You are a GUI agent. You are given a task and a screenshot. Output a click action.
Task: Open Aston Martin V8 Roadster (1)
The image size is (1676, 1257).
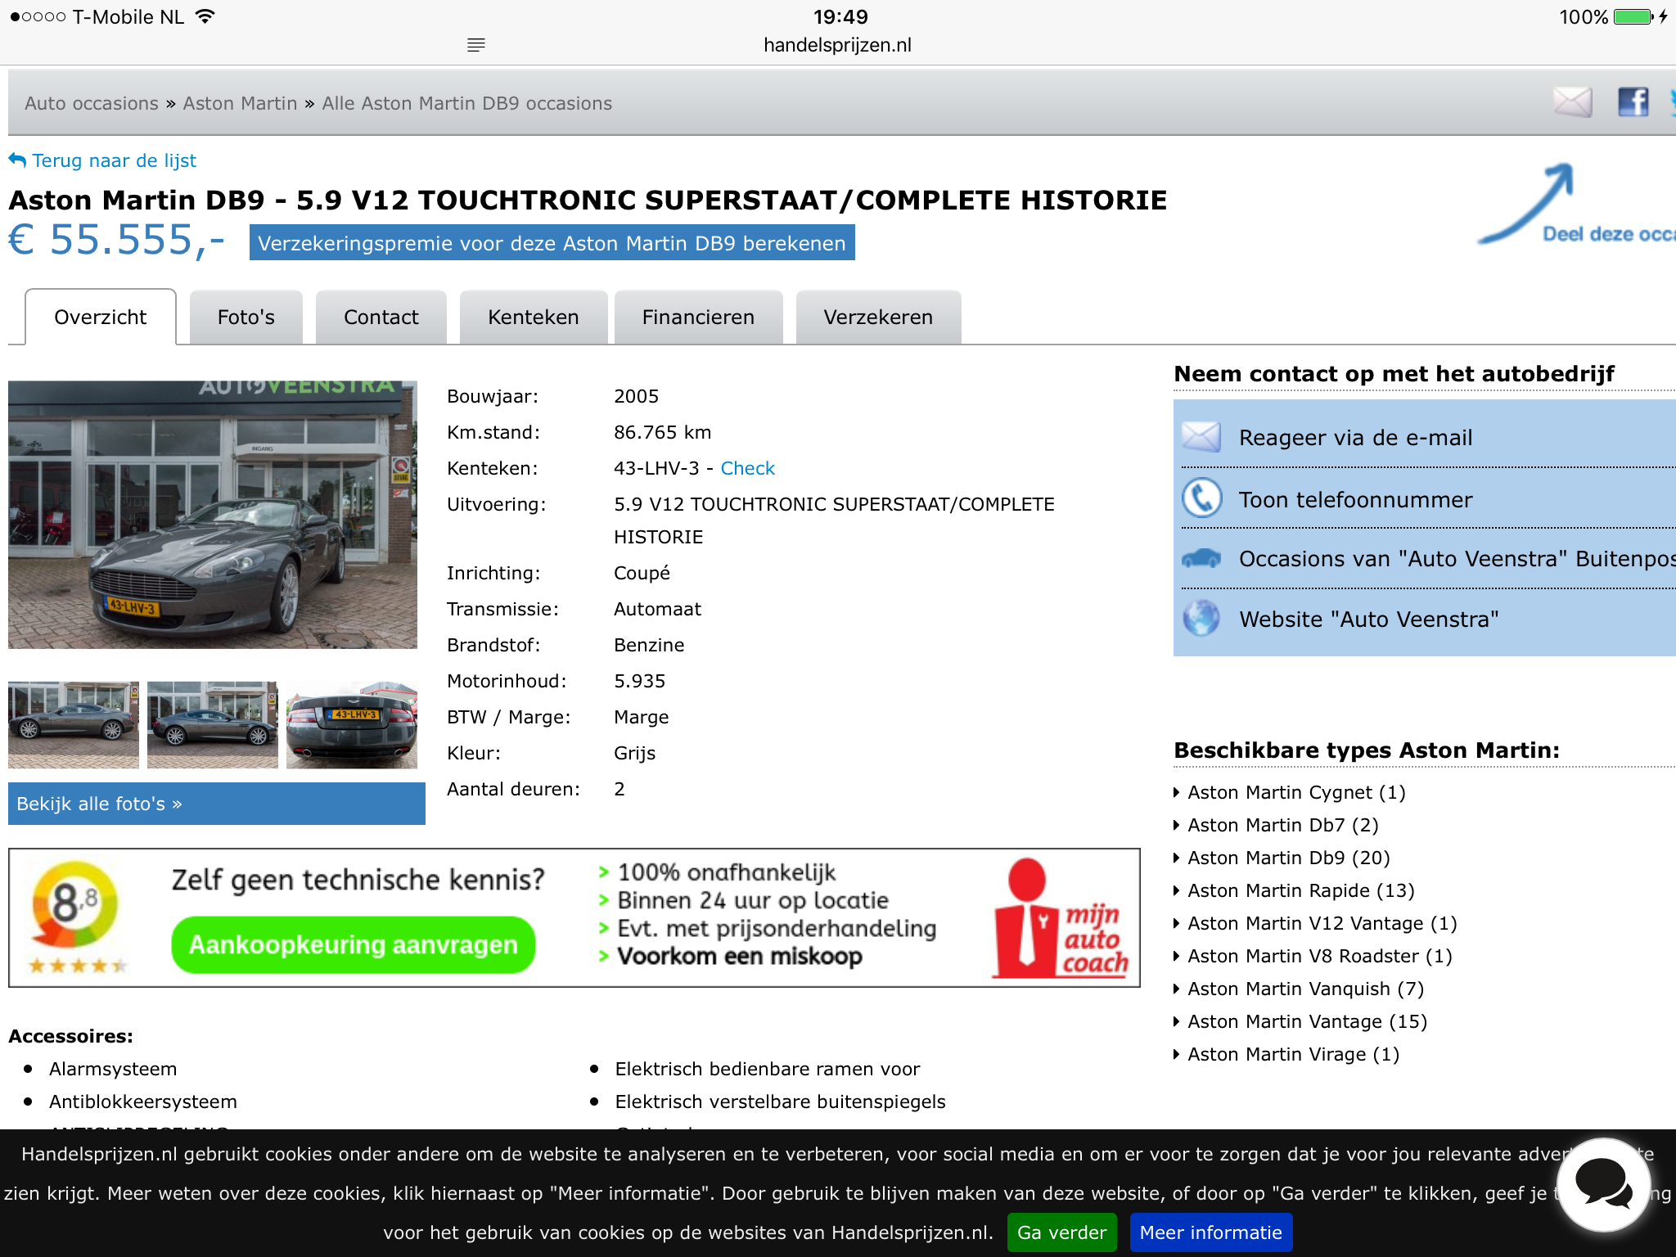[1320, 956]
